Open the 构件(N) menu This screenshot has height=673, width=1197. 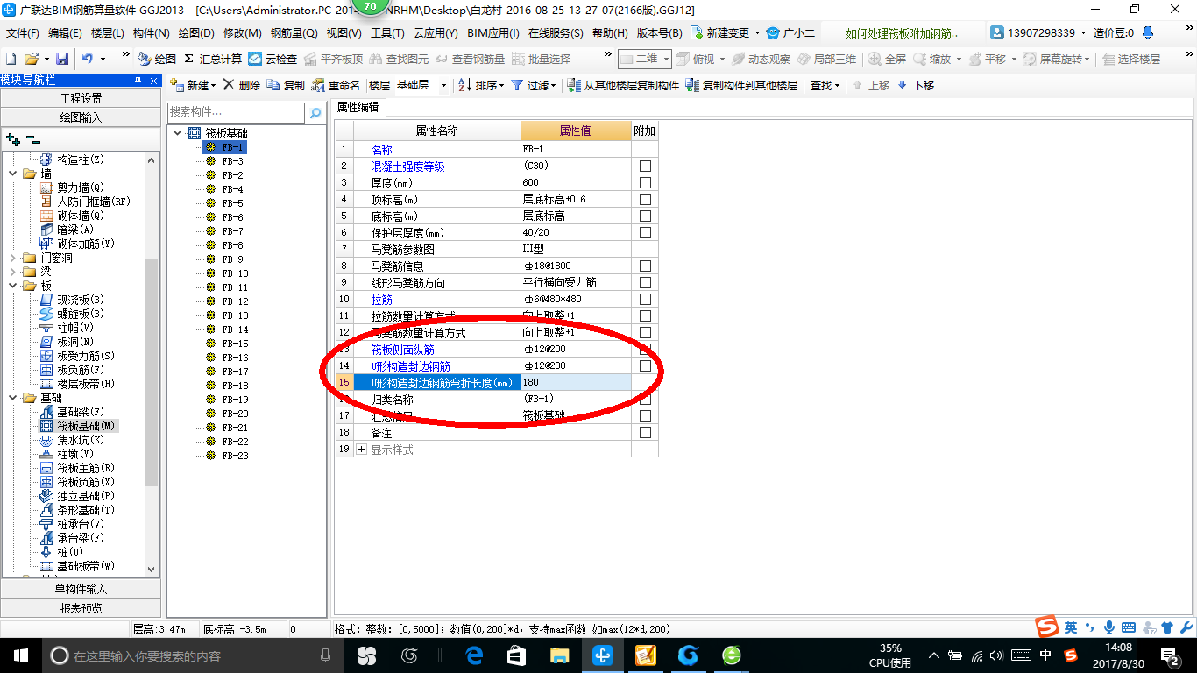(x=152, y=32)
